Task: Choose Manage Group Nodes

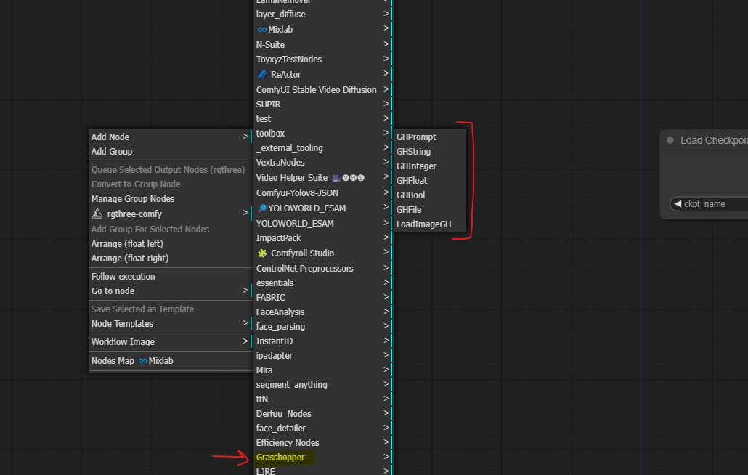Action: [x=171, y=199]
